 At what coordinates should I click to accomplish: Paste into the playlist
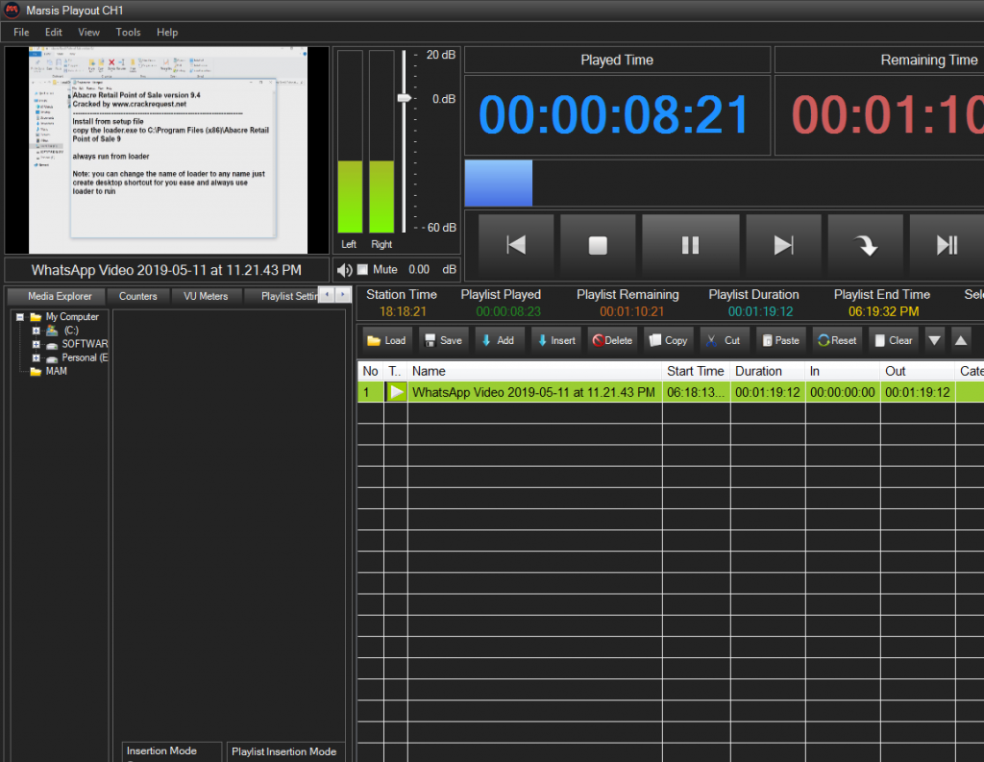(x=780, y=340)
